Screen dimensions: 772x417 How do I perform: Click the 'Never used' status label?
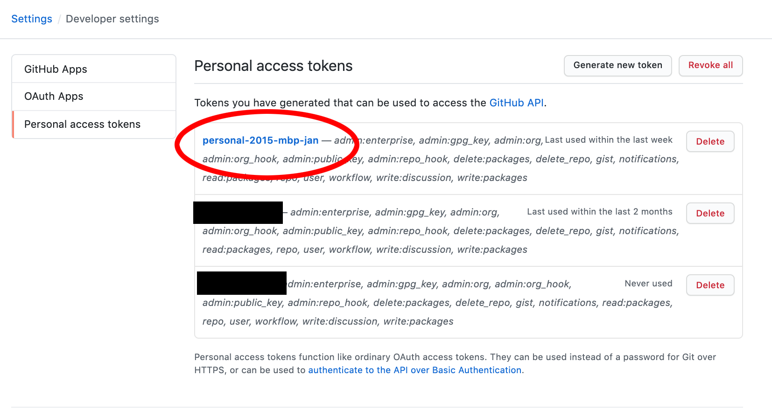[x=648, y=284]
